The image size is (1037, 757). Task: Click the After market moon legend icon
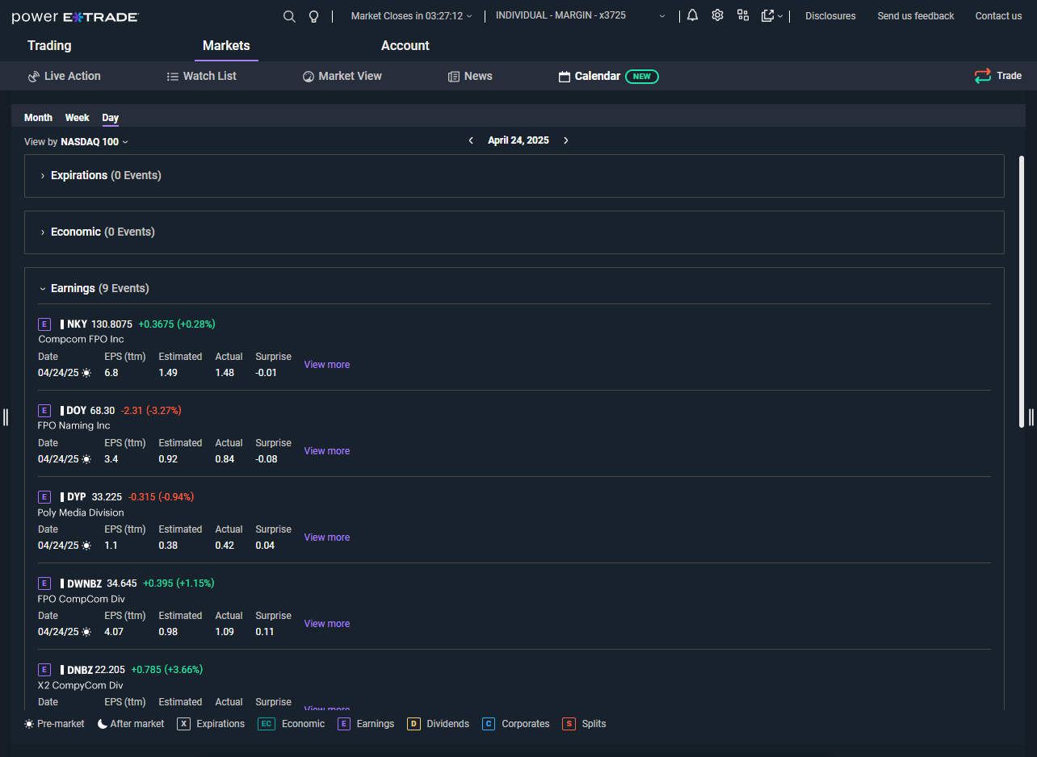click(x=103, y=724)
